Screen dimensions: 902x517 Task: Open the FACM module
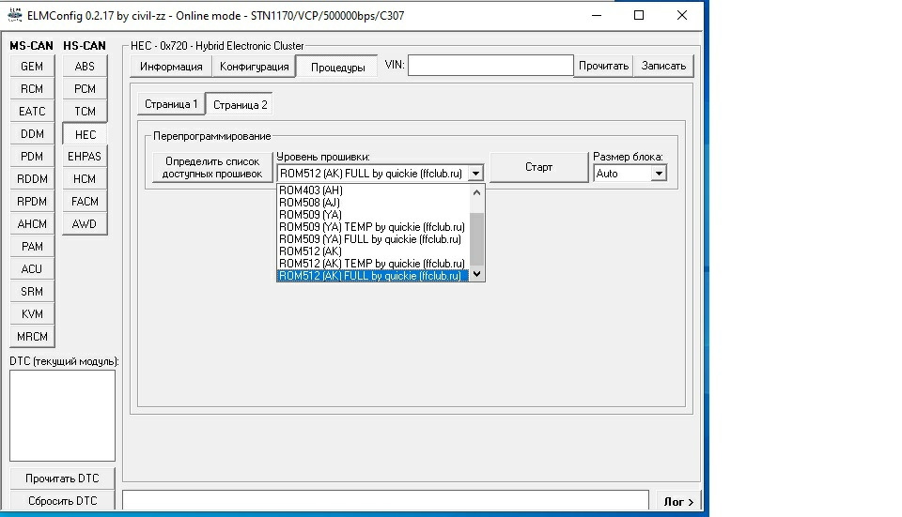point(85,201)
